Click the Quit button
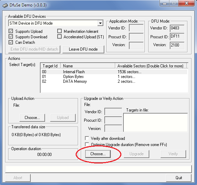The image size is (197, 185). (x=179, y=178)
